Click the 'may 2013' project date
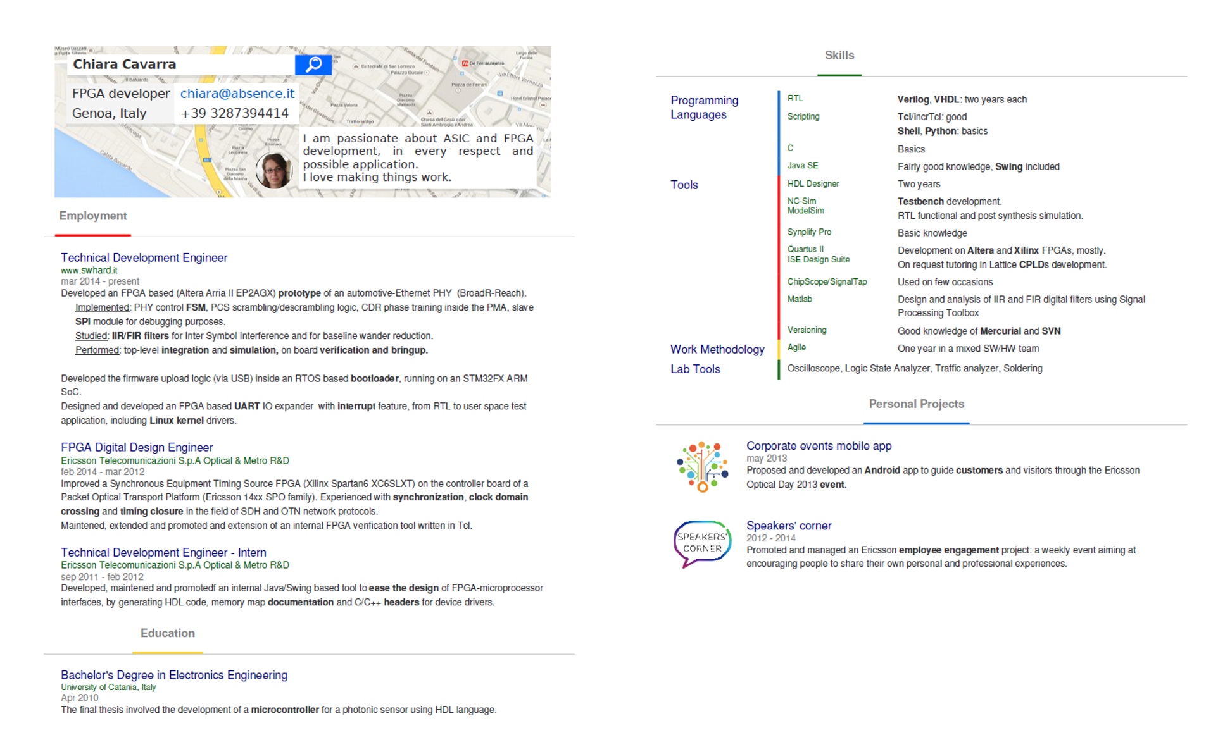 pyautogui.click(x=766, y=458)
